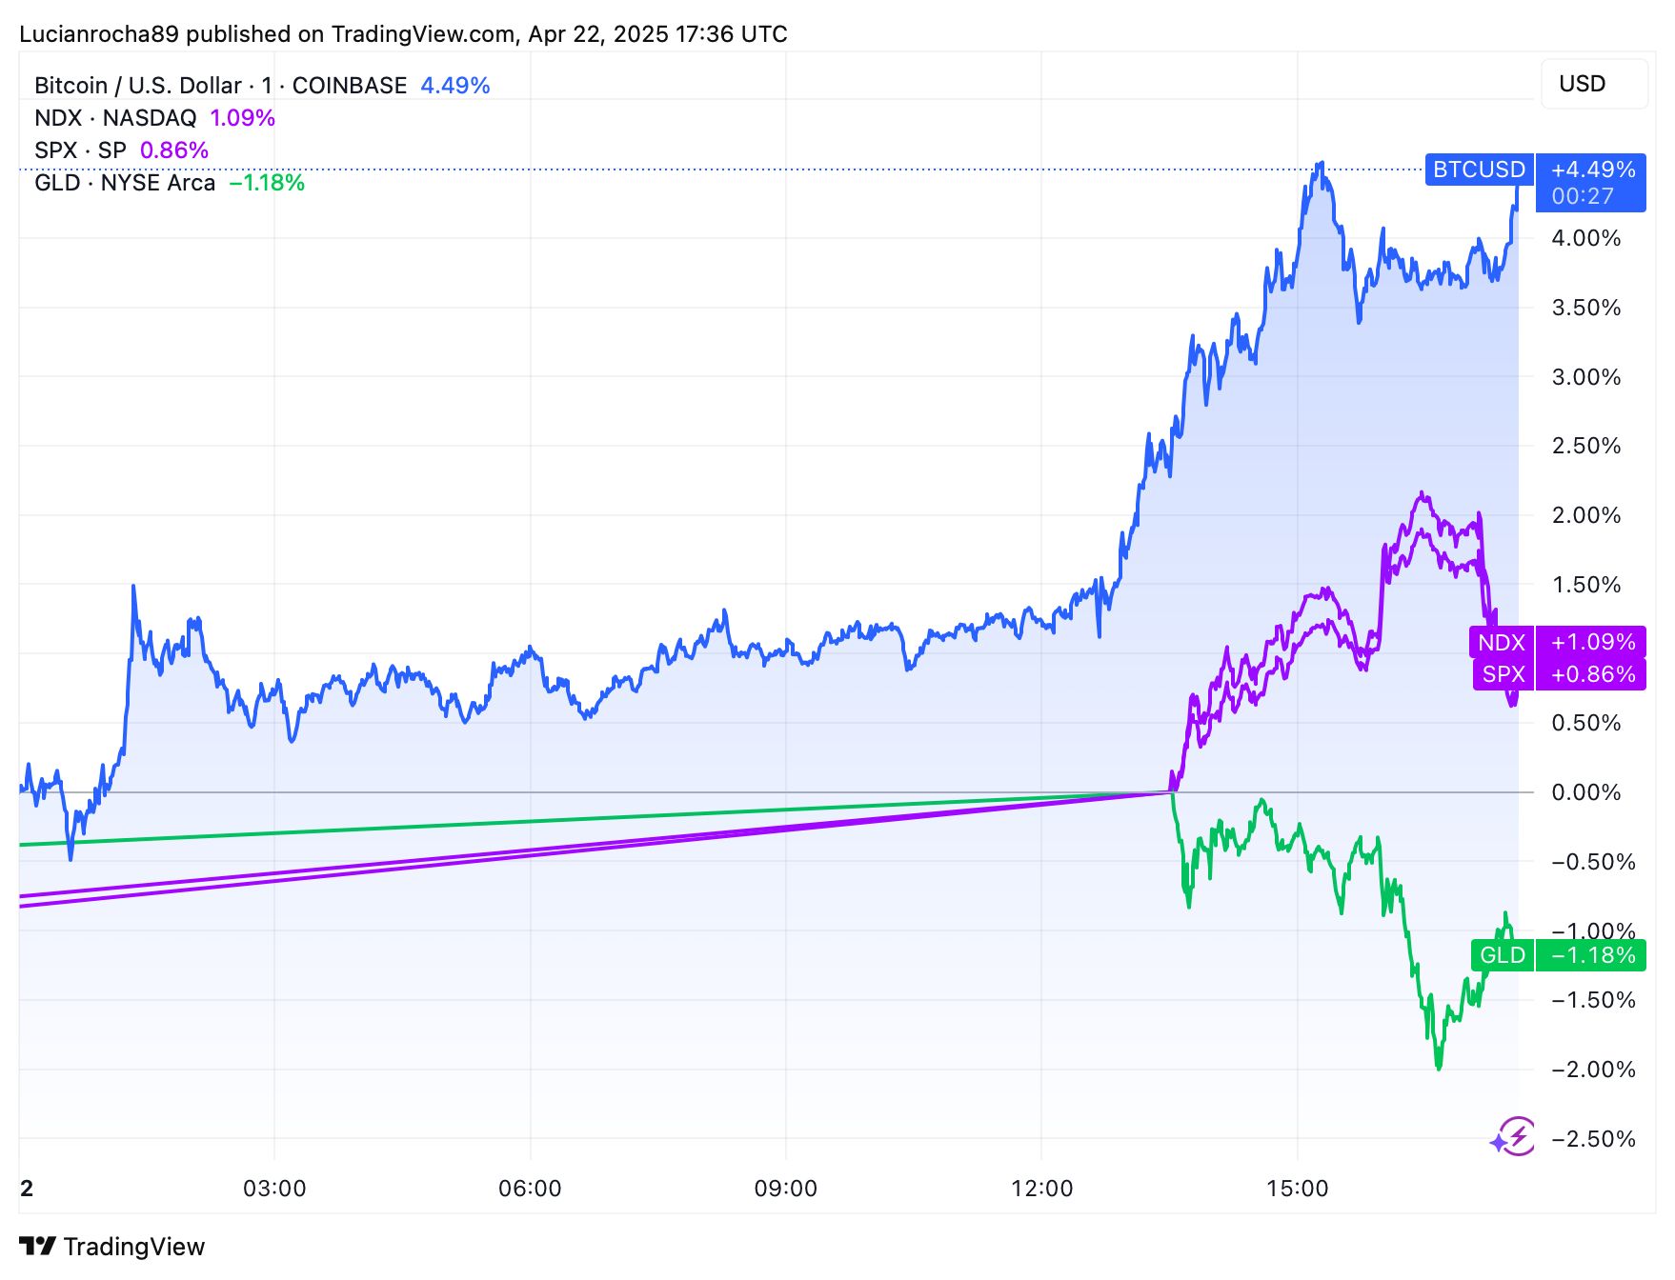Image resolution: width=1675 pixels, height=1280 pixels.
Task: Click the 12:00 time axis label
Action: tap(1041, 1189)
